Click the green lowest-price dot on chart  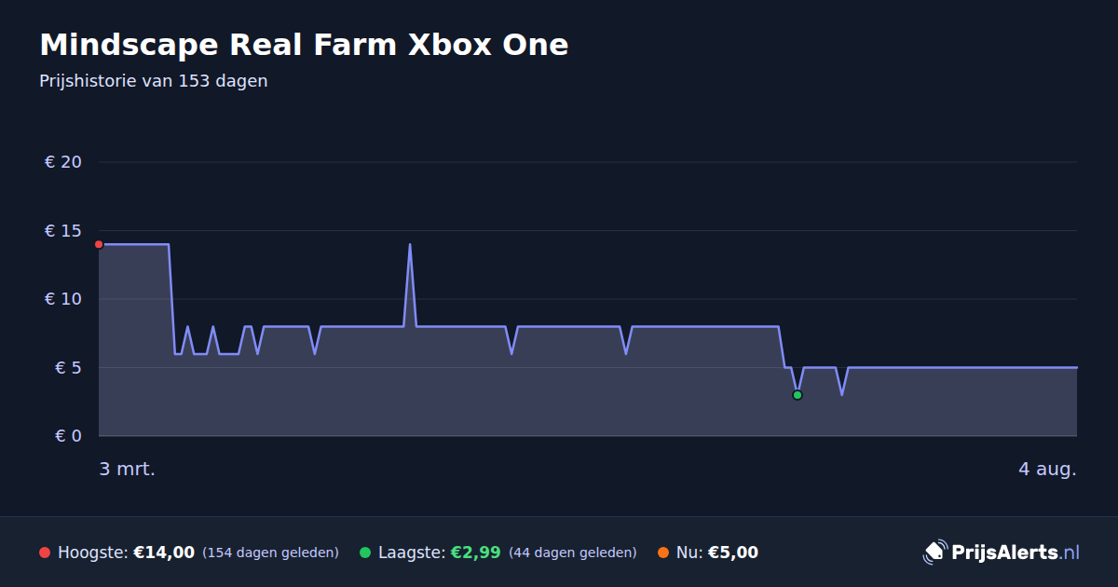click(x=797, y=395)
